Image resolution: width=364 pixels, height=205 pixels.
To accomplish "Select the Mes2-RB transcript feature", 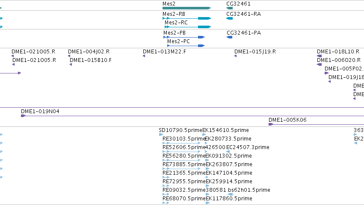I will (186, 18).
